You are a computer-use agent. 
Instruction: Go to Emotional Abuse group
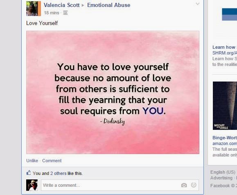tap(108, 5)
